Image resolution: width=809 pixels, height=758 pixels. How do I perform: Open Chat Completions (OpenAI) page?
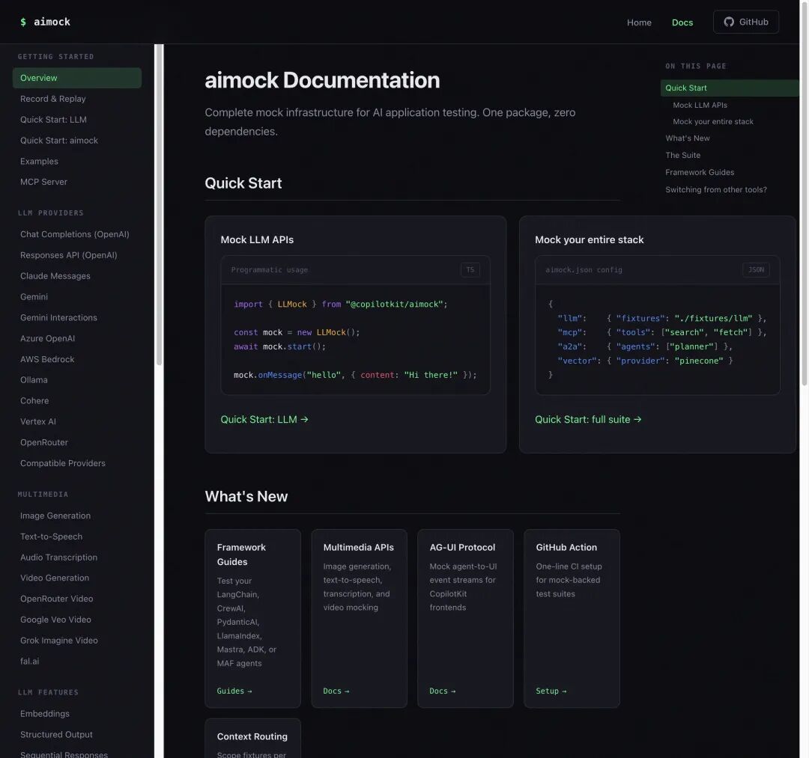(x=77, y=234)
